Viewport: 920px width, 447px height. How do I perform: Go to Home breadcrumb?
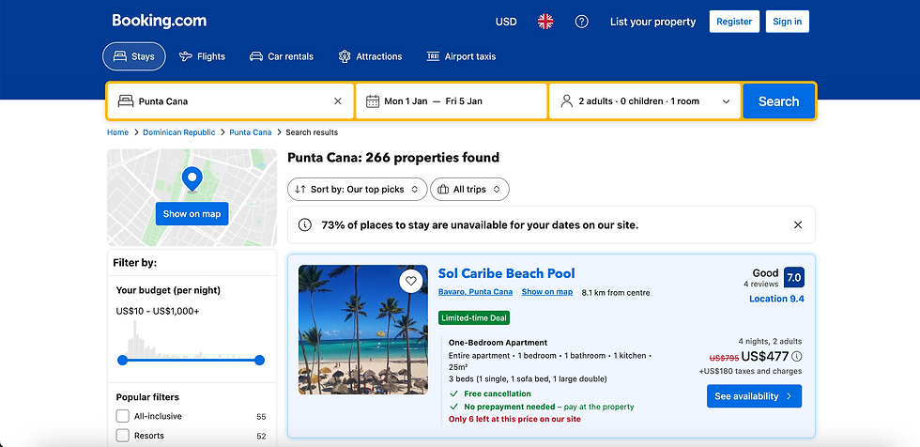117,132
